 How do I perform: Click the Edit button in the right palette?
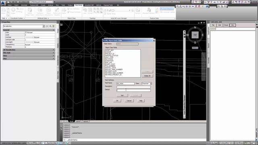[219, 25]
